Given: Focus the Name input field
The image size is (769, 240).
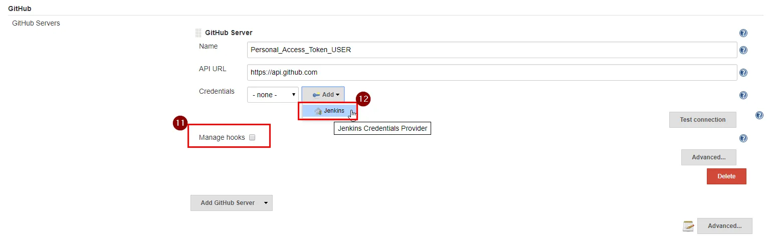Looking at the screenshot, I should [492, 50].
